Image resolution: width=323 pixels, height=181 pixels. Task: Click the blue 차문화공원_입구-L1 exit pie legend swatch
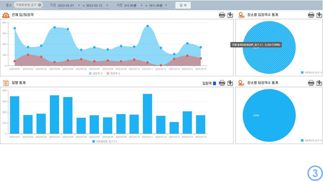point(302,140)
